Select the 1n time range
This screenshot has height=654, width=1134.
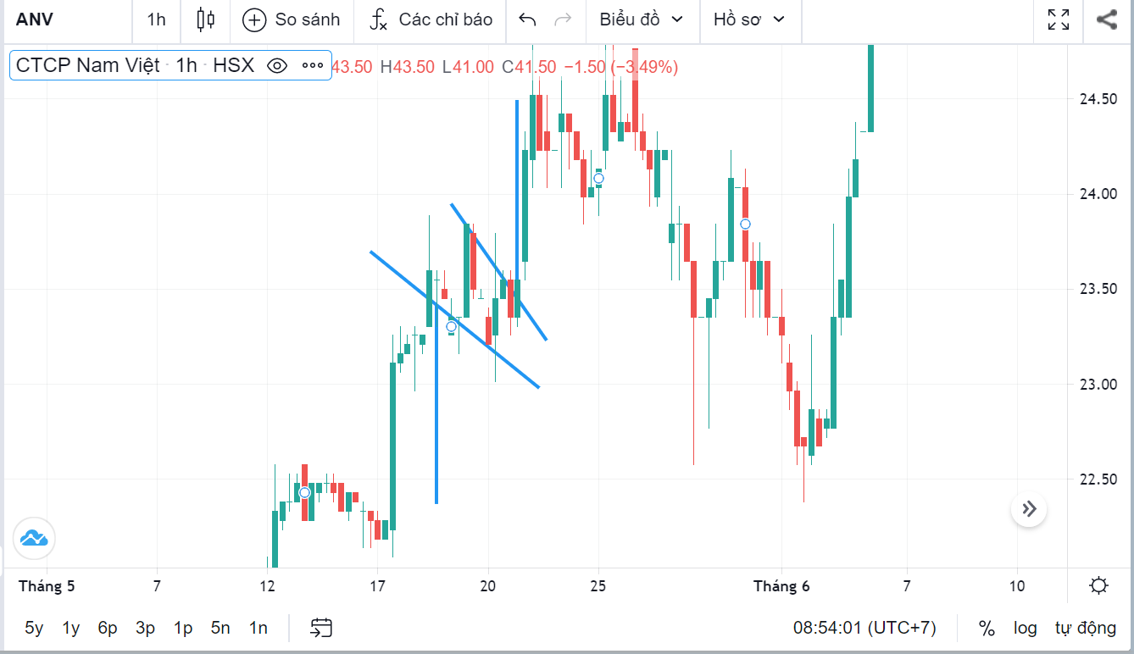tap(258, 628)
